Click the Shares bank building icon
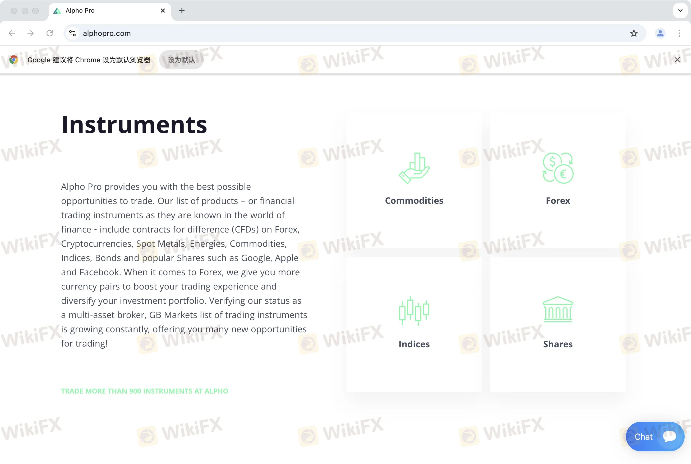 558,310
